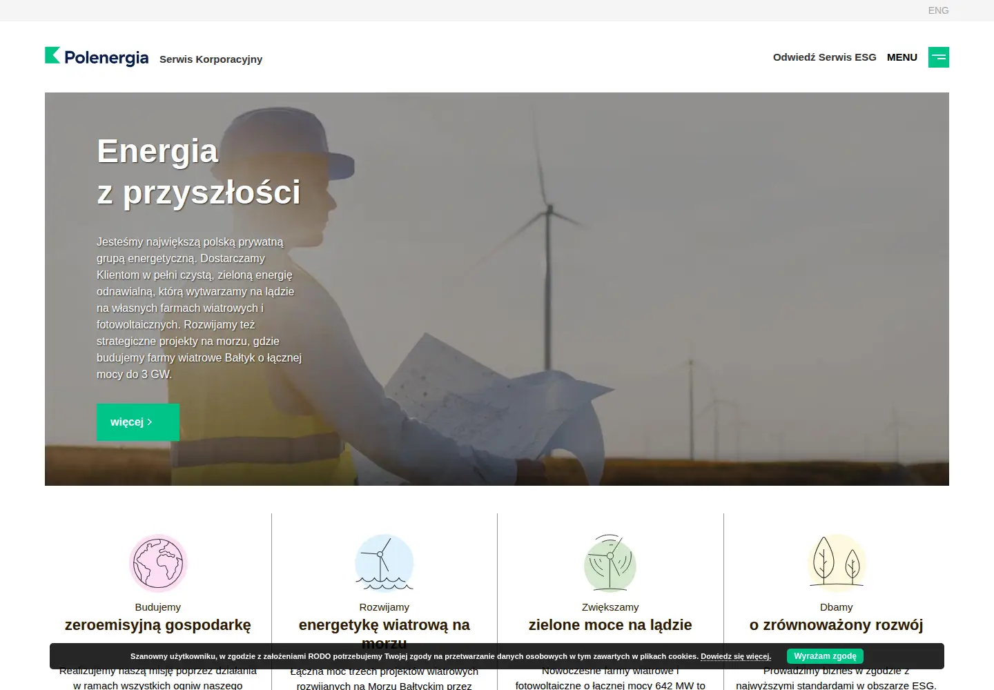Open the MENU label

[x=902, y=57]
